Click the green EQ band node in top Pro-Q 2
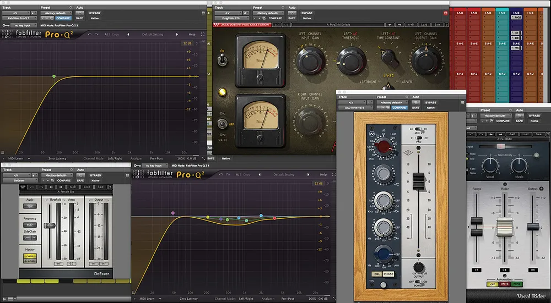Image resolution: width=551 pixels, height=303 pixels. 53,76
